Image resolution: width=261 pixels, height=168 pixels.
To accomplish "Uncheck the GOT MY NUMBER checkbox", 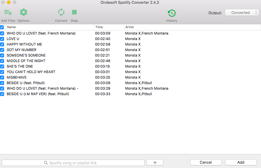I will [2, 50].
